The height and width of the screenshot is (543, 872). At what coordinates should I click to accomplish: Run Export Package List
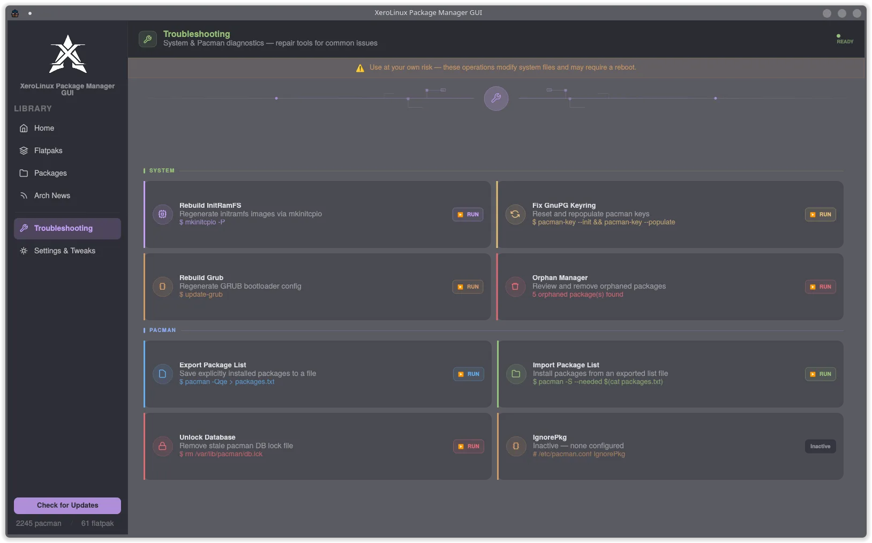469,374
